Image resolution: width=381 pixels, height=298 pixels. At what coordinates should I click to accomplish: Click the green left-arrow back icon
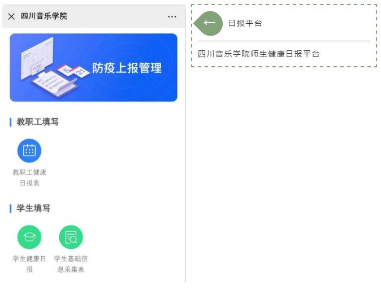coord(209,23)
